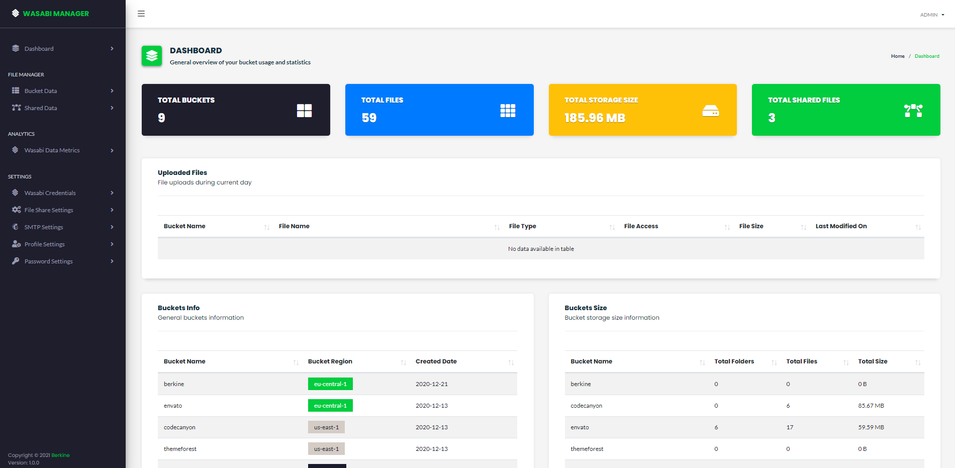Screen dimensions: 955x468
Task: Click the green Dashboard header icon
Action: pos(152,56)
